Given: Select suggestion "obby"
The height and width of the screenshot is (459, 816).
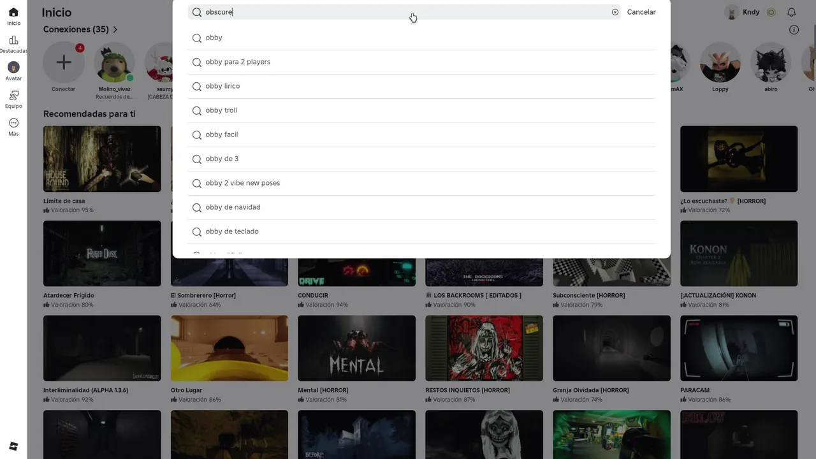Looking at the screenshot, I should (x=421, y=38).
